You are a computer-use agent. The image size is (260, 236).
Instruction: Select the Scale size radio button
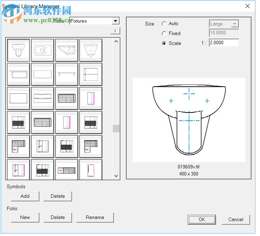click(164, 43)
